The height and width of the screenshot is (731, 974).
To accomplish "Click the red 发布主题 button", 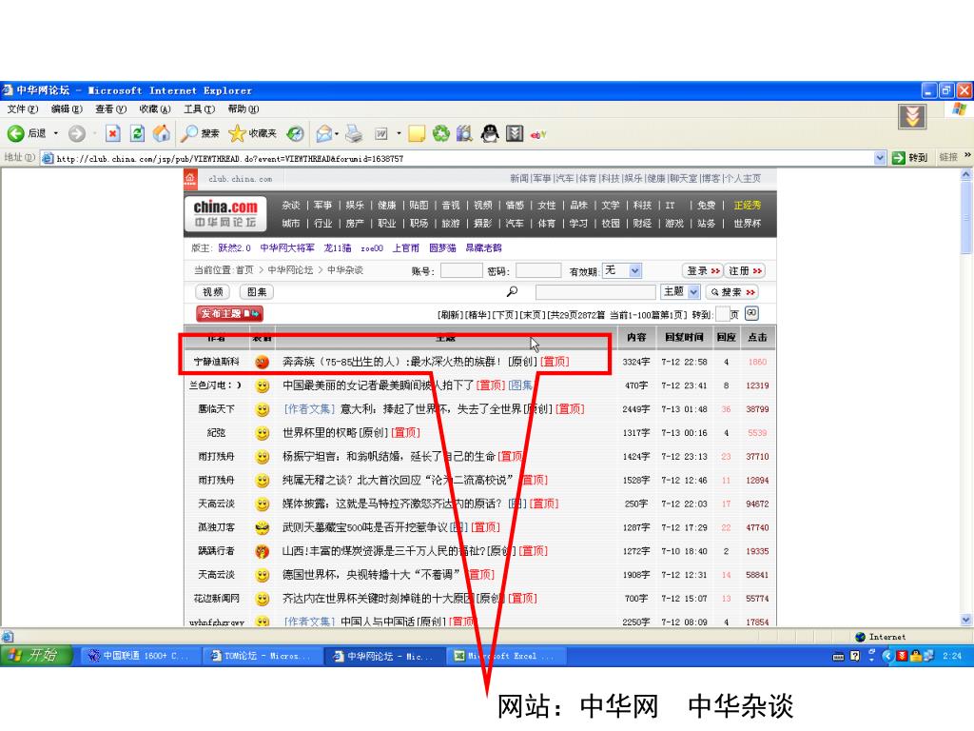I will coord(230,314).
